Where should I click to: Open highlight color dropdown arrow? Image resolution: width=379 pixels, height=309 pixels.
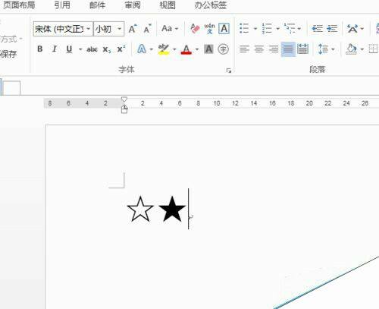[x=174, y=49]
